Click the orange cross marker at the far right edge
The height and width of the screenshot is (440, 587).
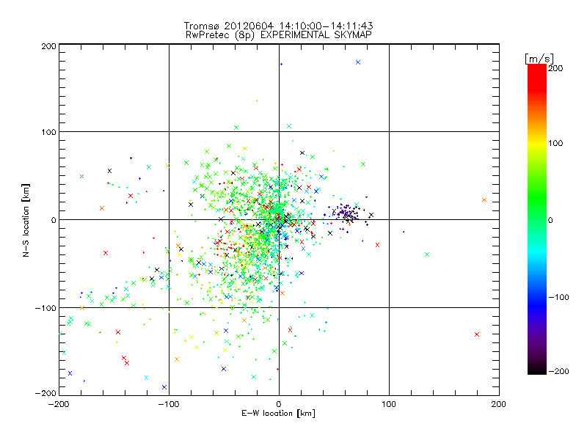coord(484,199)
